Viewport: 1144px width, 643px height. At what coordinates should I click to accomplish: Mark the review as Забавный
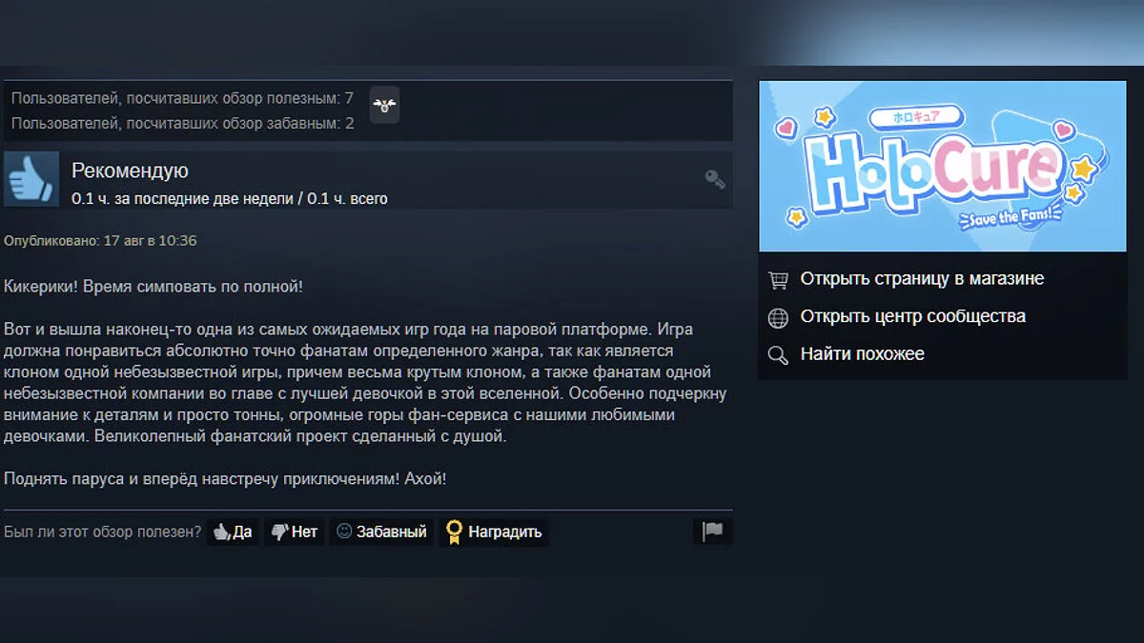coord(381,532)
